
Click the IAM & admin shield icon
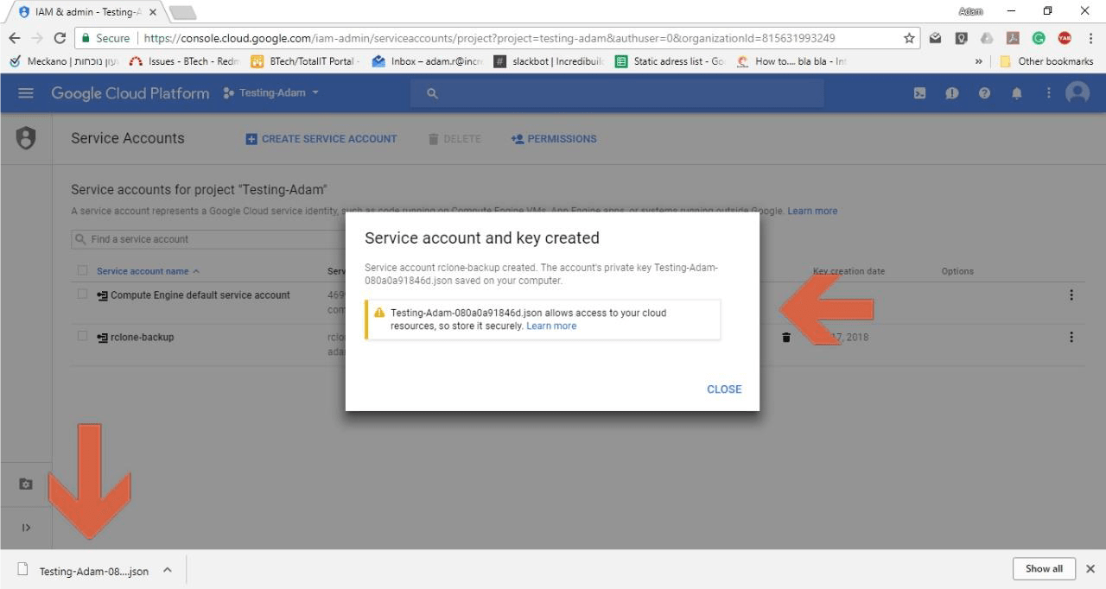click(26, 138)
